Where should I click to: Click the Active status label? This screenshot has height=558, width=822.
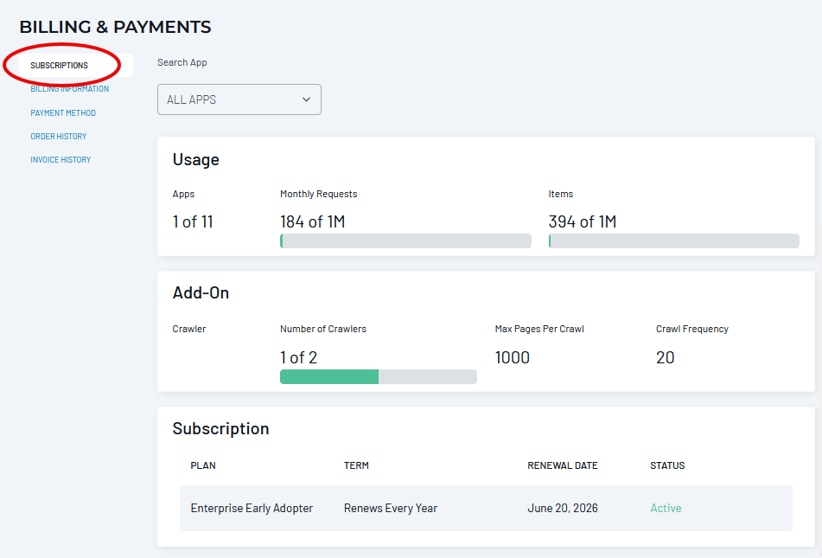[x=666, y=508]
